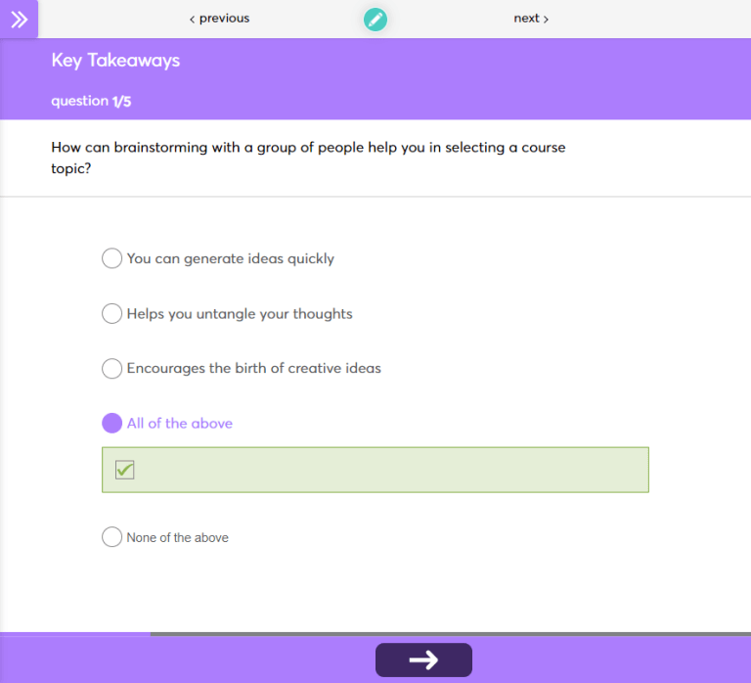Select "Helps you untangle your thoughts" radio
This screenshot has width=751, height=683.
[x=112, y=313]
